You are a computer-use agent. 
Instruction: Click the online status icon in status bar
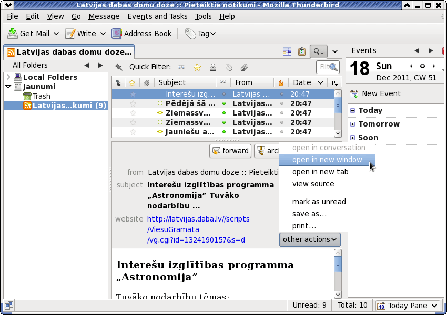pyautogui.click(x=8, y=306)
